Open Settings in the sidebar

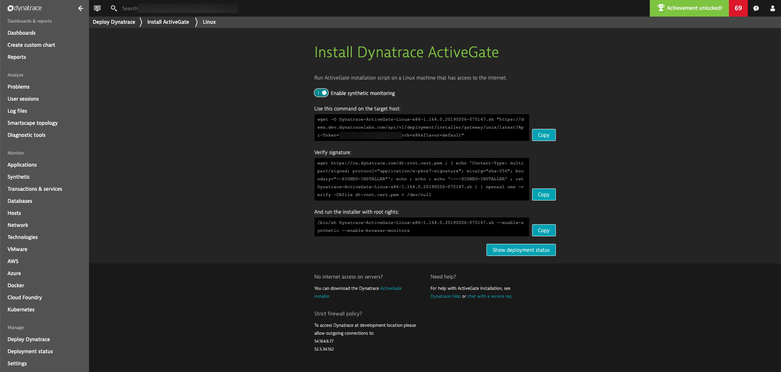pos(17,363)
